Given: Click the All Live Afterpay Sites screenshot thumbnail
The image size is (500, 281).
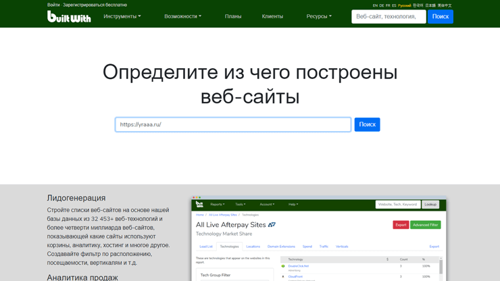Looking at the screenshot, I should pyautogui.click(x=318, y=238).
